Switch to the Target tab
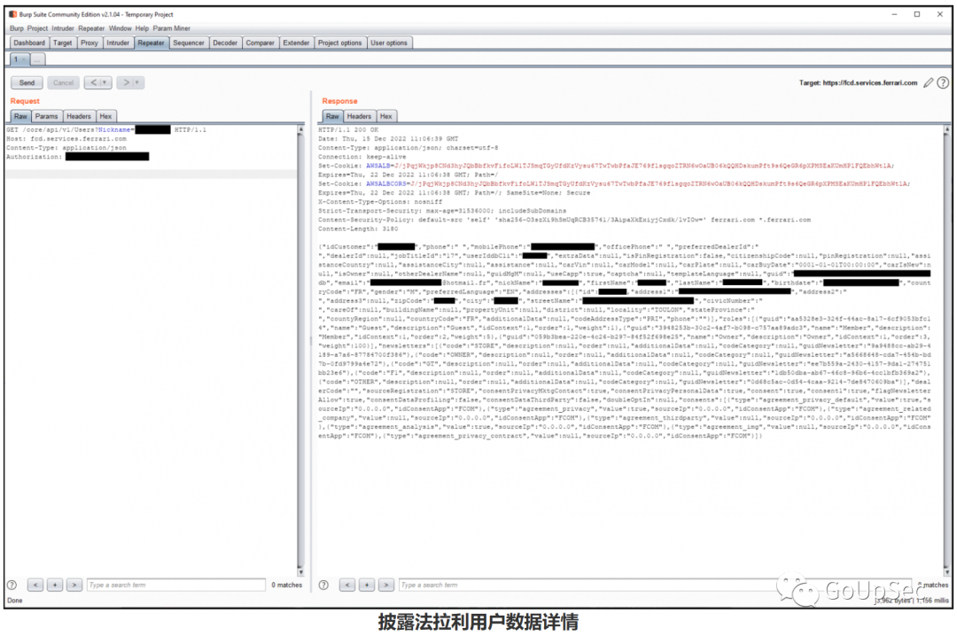 coord(62,43)
